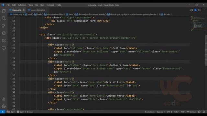Click the 'Date of Birth' label text
This screenshot has width=207, height=116.
coord(115,82)
